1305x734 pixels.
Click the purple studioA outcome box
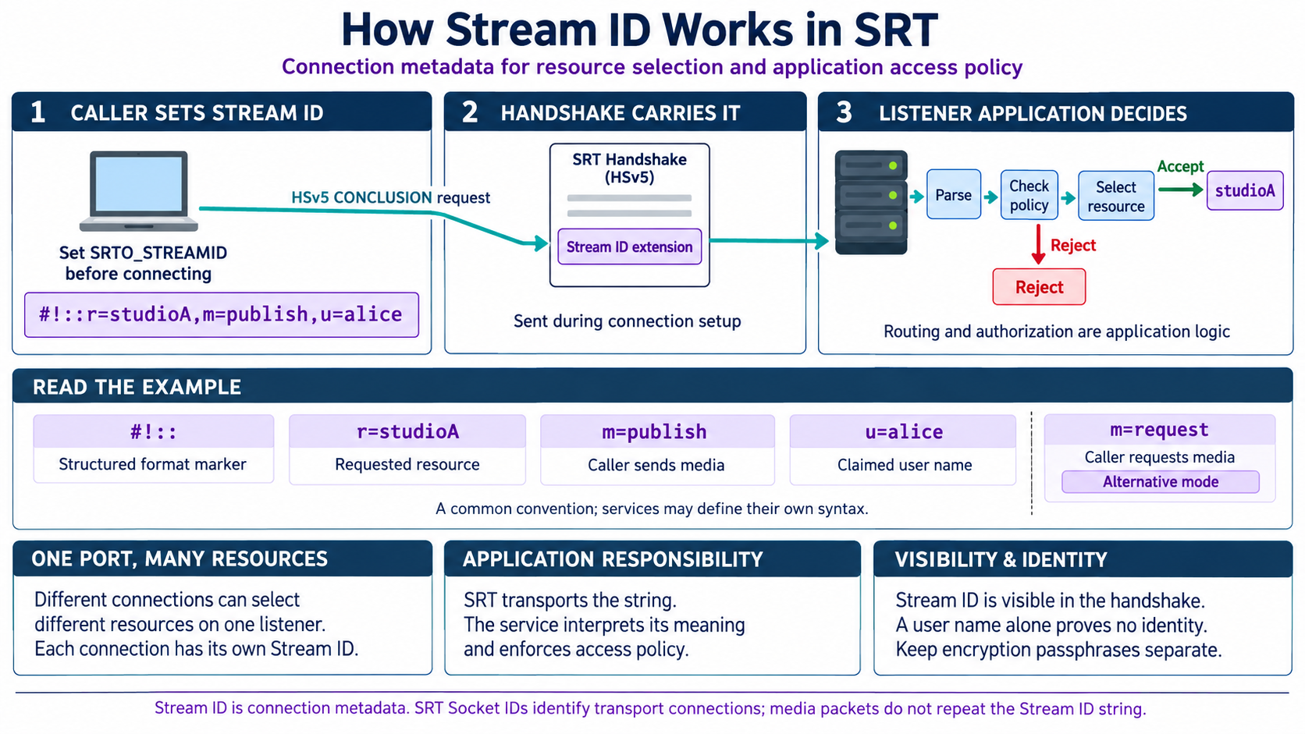[1245, 191]
